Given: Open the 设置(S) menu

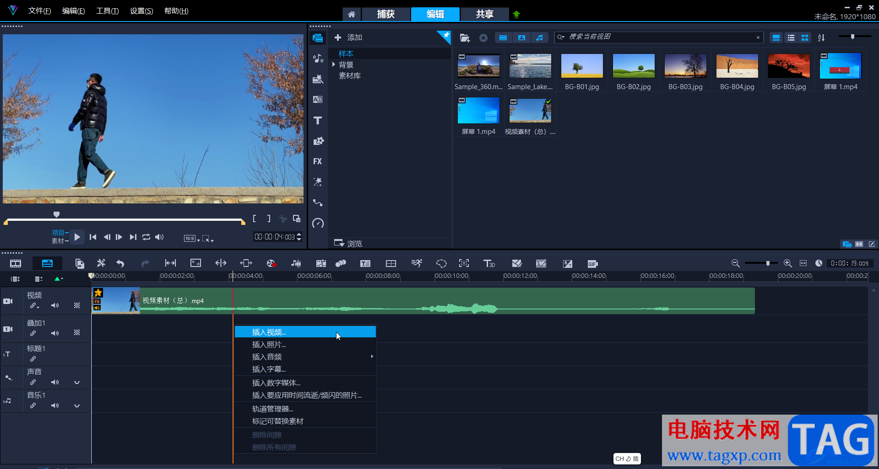Looking at the screenshot, I should tap(141, 11).
